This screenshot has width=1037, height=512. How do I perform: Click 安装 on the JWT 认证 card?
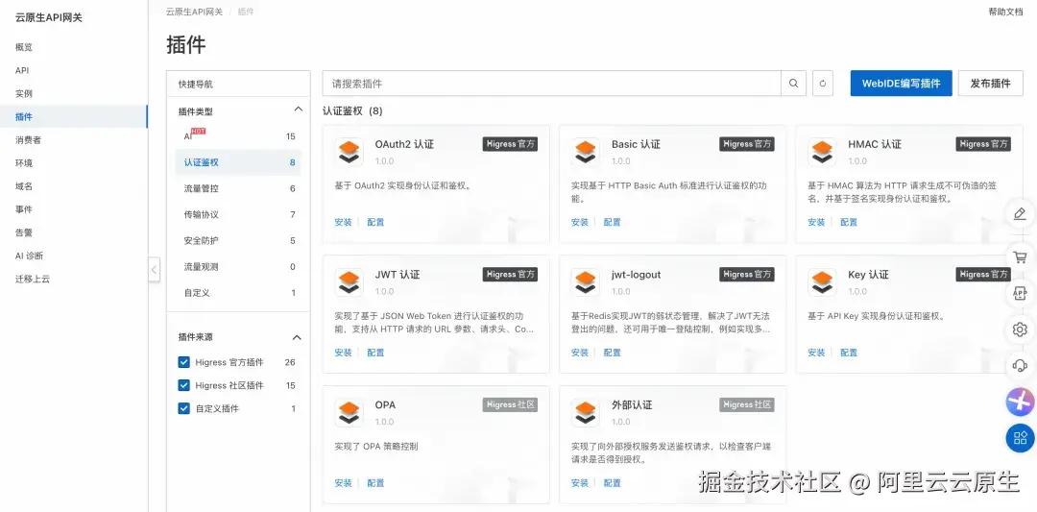(x=343, y=353)
